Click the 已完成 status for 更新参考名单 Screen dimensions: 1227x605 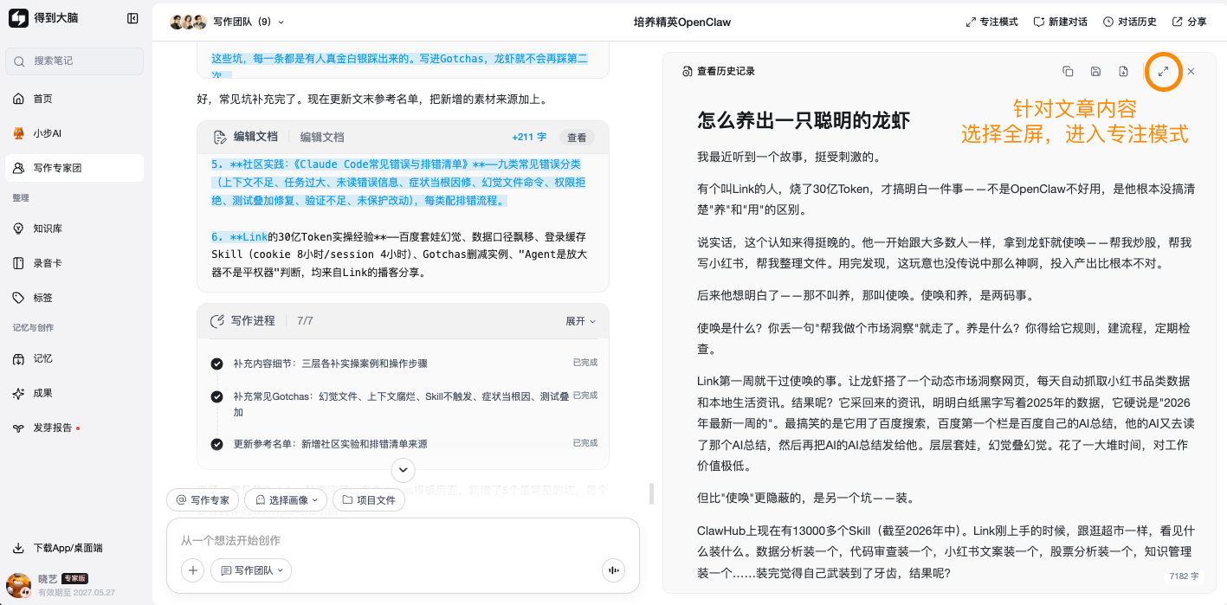[585, 443]
